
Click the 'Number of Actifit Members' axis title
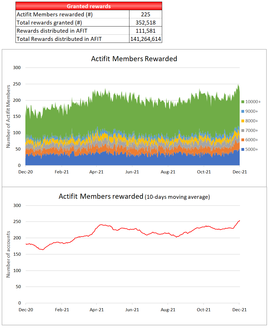tap(8, 116)
